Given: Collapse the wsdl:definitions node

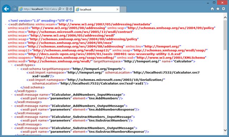Looking at the screenshot, I should tap(6, 24).
